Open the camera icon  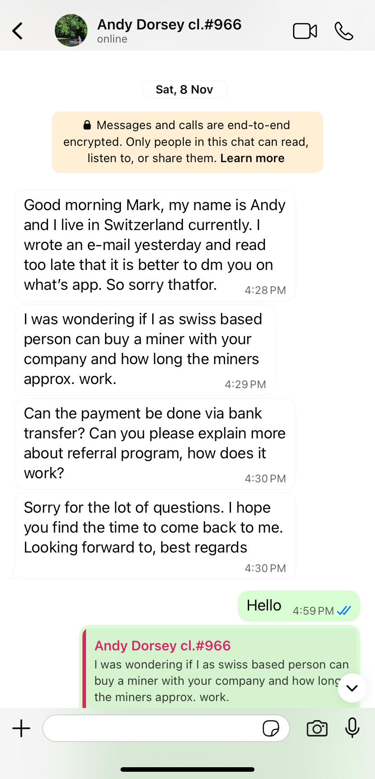pos(317,728)
